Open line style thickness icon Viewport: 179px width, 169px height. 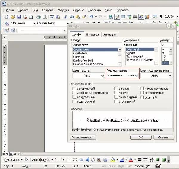[139, 159]
